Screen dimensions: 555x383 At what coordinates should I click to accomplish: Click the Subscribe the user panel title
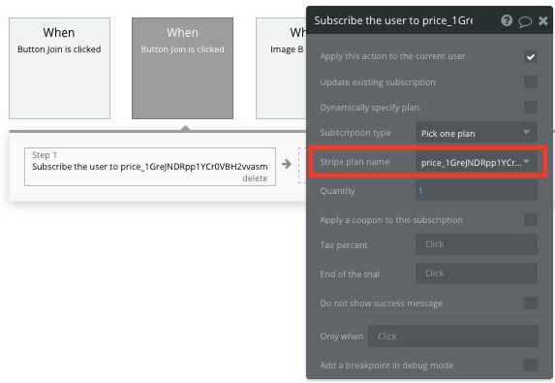[x=393, y=20]
